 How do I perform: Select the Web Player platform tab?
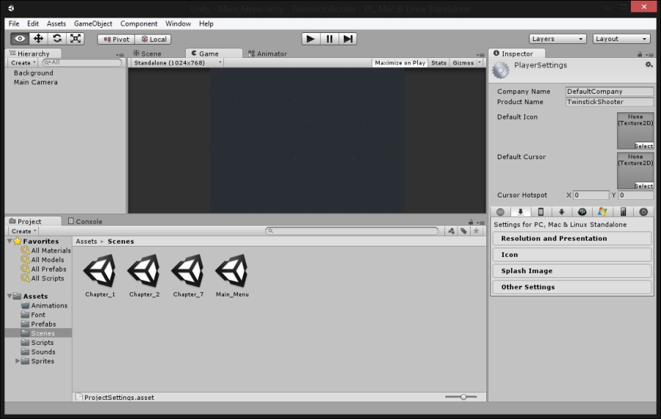[x=500, y=212]
